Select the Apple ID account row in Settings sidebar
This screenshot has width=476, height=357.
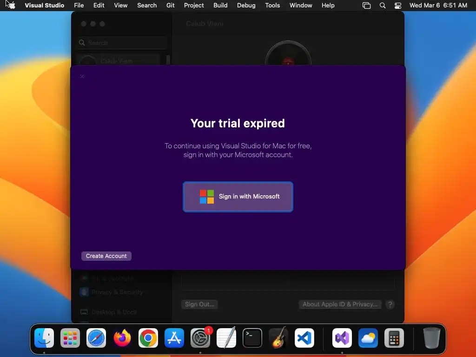pyautogui.click(x=119, y=60)
